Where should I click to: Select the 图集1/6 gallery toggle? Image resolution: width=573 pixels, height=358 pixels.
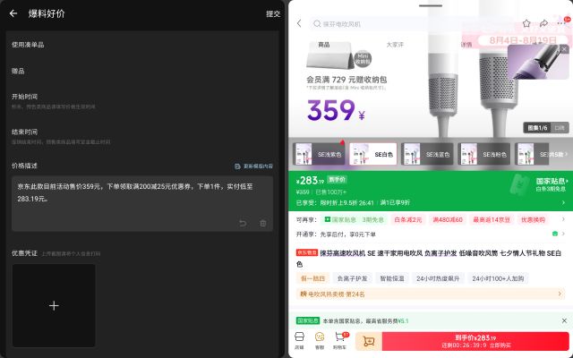537,128
